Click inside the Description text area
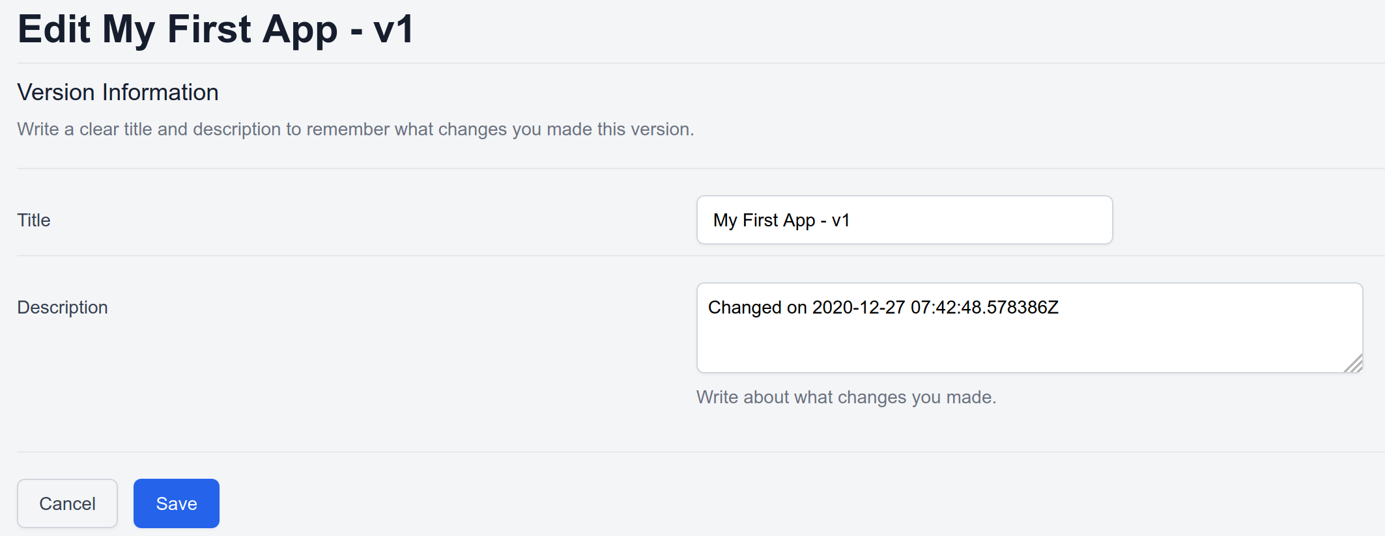The image size is (1385, 536). [1029, 328]
